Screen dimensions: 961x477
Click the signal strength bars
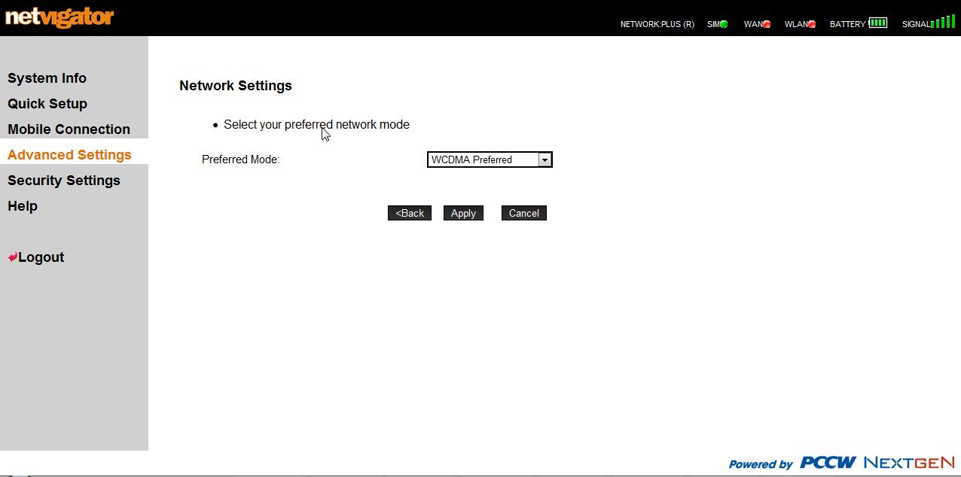point(944,23)
